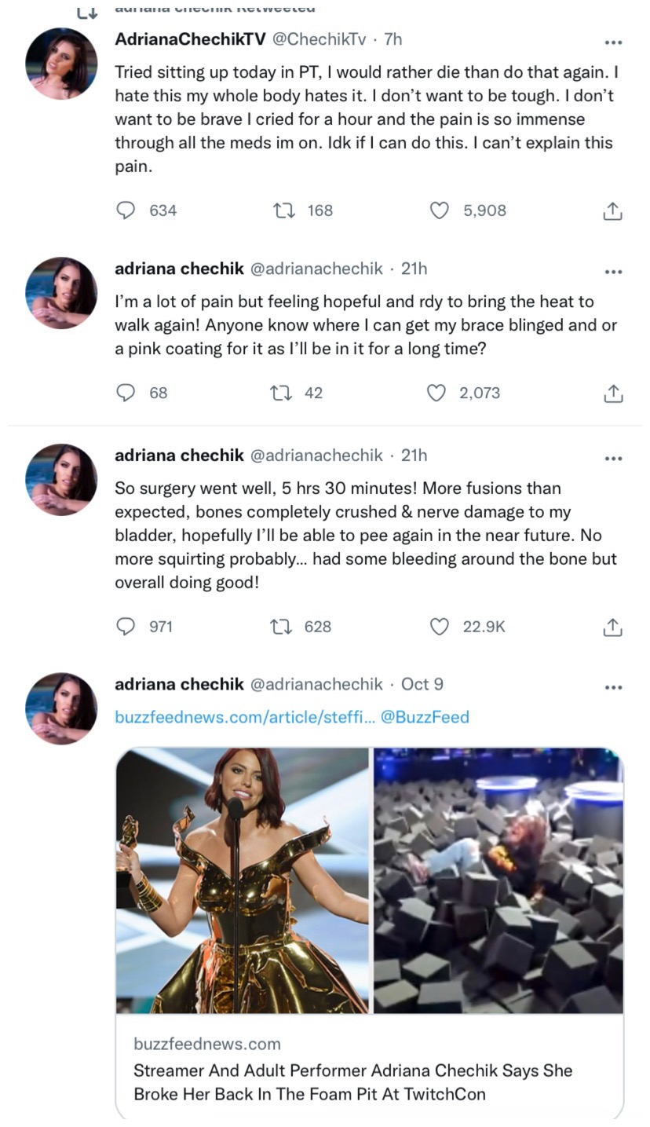
Task: Retweet the tweet with 168 retweets
Action: (x=283, y=210)
